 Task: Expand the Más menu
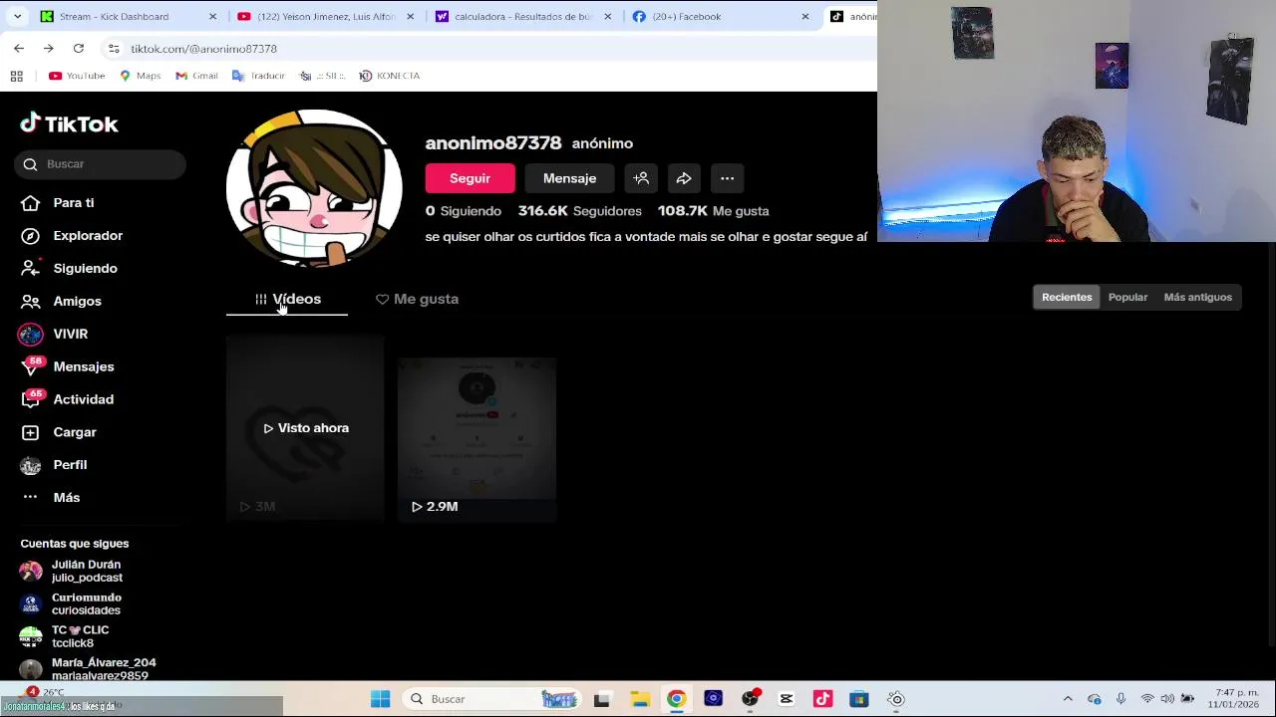tap(50, 497)
